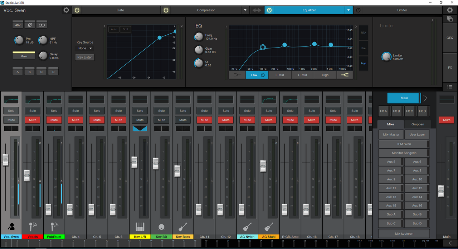Click the Voc. Sven channel fader

pos(5,160)
